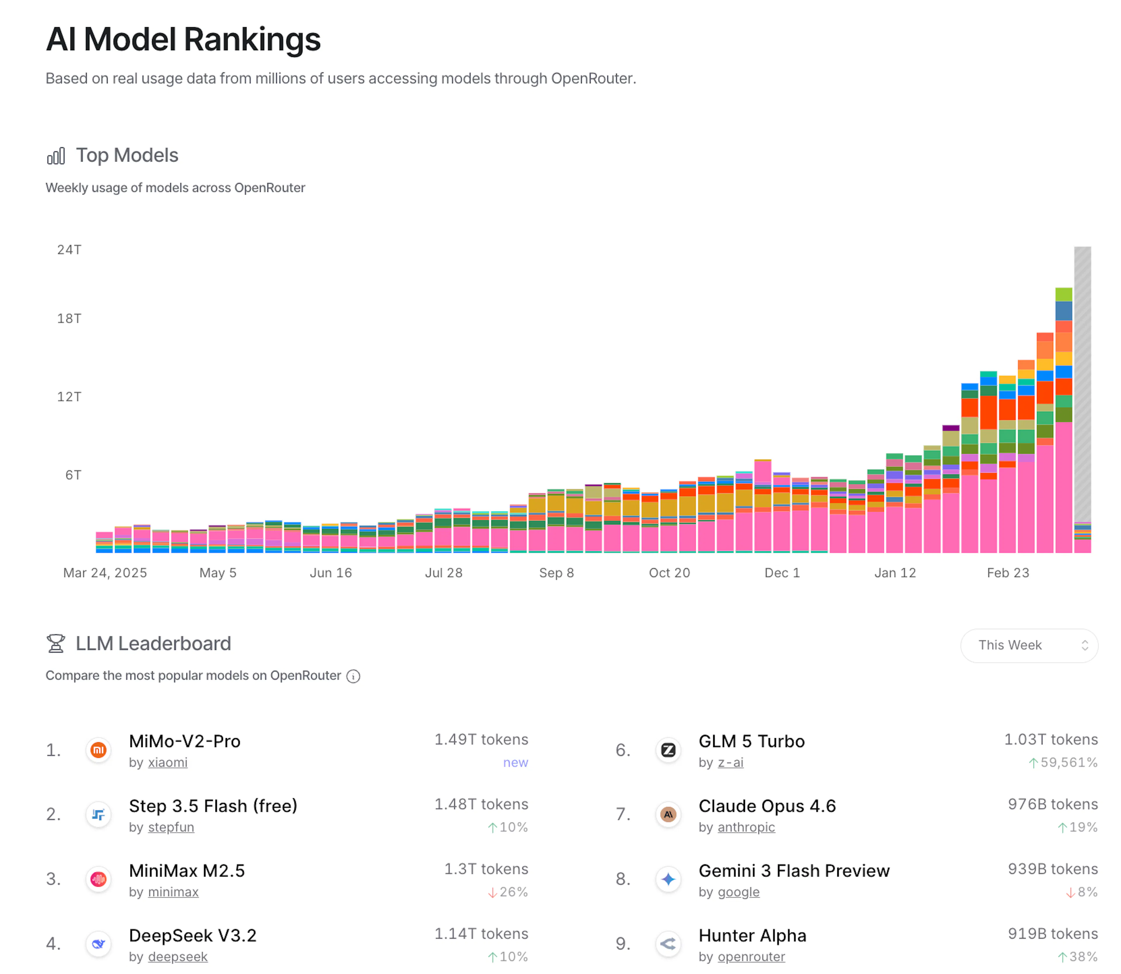Click the Anthropic logo for Claude Opus 4.6
The image size is (1121, 974).
click(x=668, y=815)
